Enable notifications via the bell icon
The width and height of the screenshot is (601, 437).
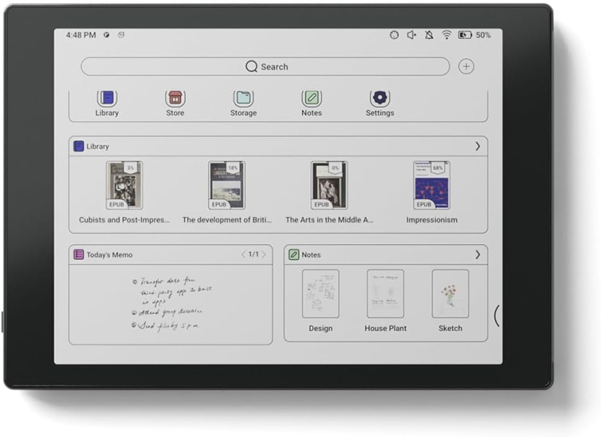(428, 35)
